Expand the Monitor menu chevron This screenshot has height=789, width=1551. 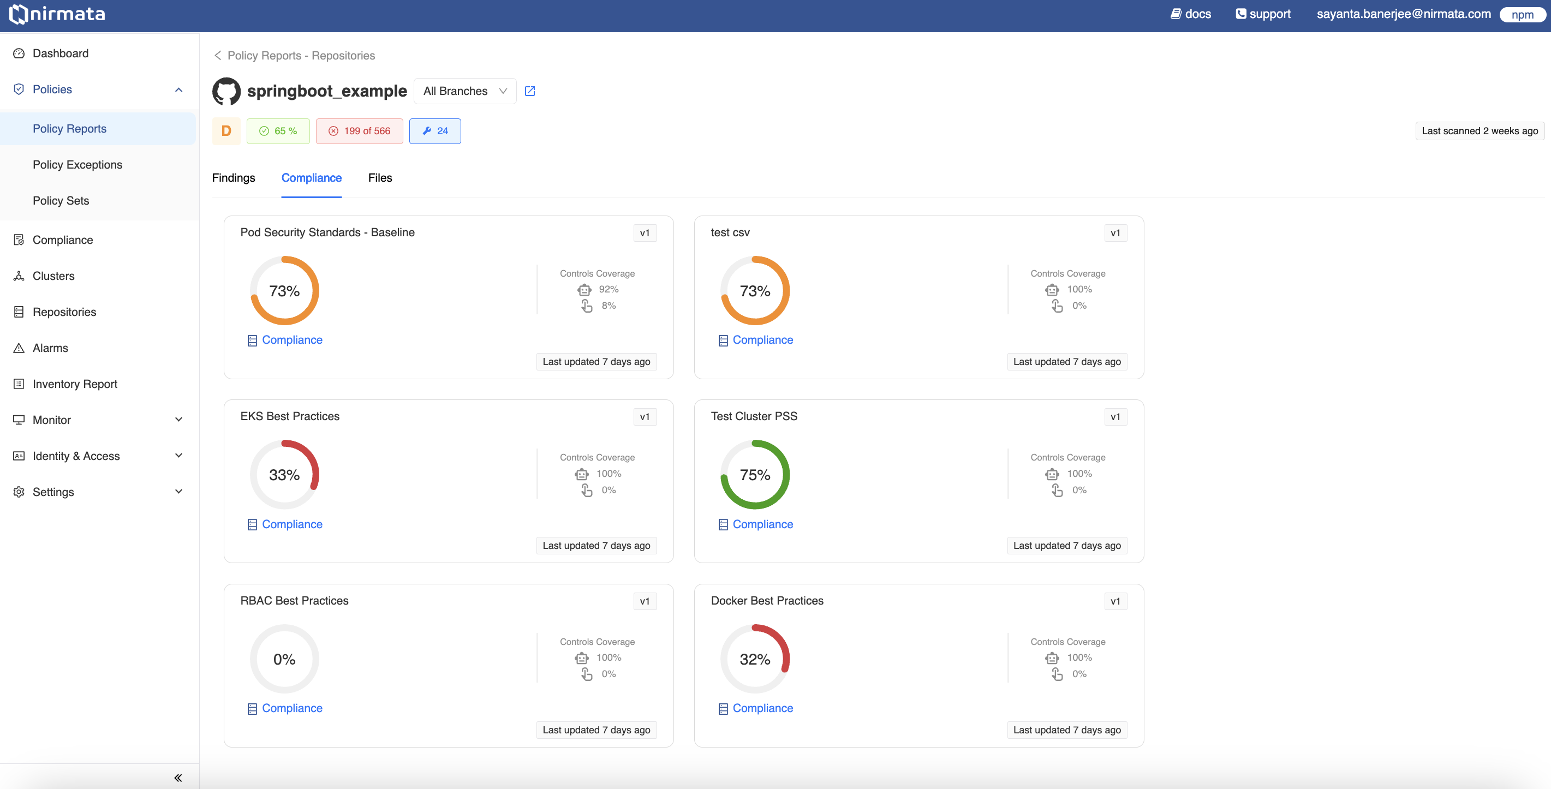coord(178,420)
